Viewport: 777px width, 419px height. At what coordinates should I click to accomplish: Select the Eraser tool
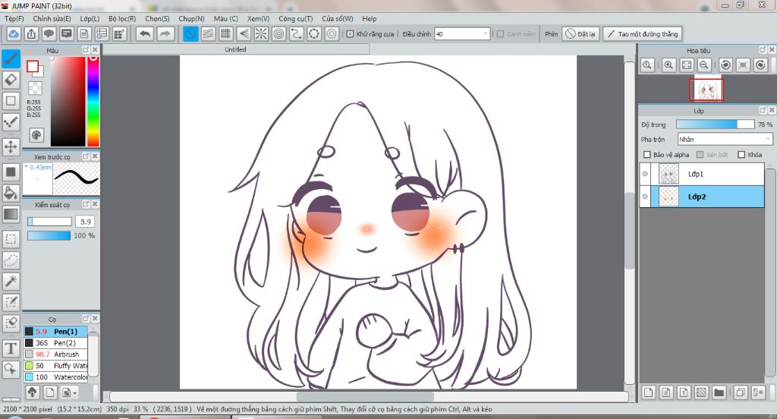pyautogui.click(x=11, y=80)
